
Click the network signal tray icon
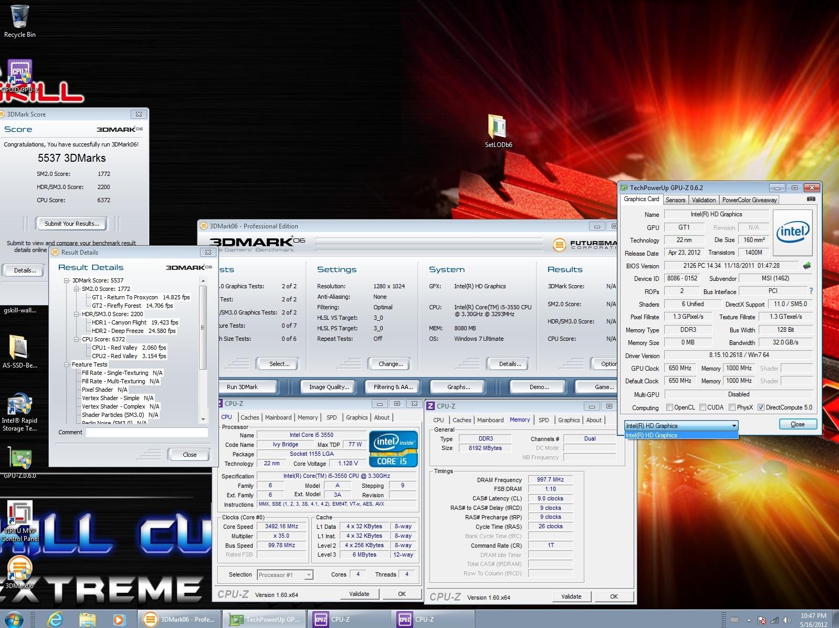click(774, 620)
